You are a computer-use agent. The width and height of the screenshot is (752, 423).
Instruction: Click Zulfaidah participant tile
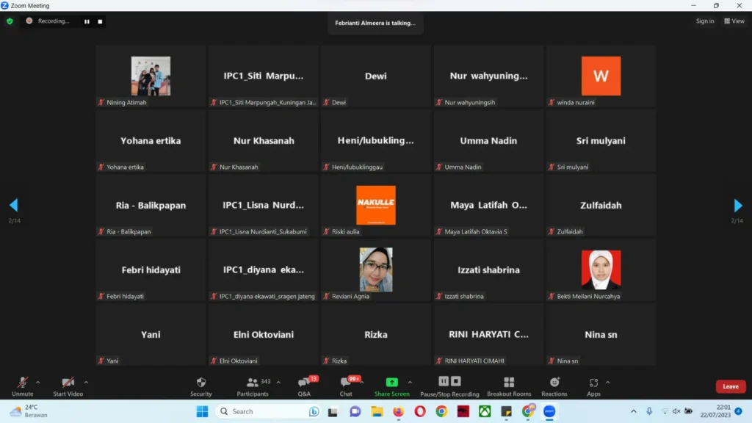(x=601, y=206)
